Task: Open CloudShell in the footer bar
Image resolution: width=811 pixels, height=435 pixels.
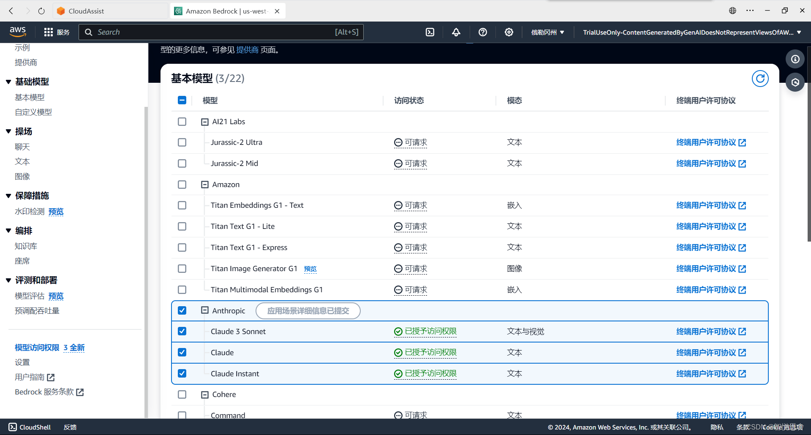Action: [x=30, y=427]
